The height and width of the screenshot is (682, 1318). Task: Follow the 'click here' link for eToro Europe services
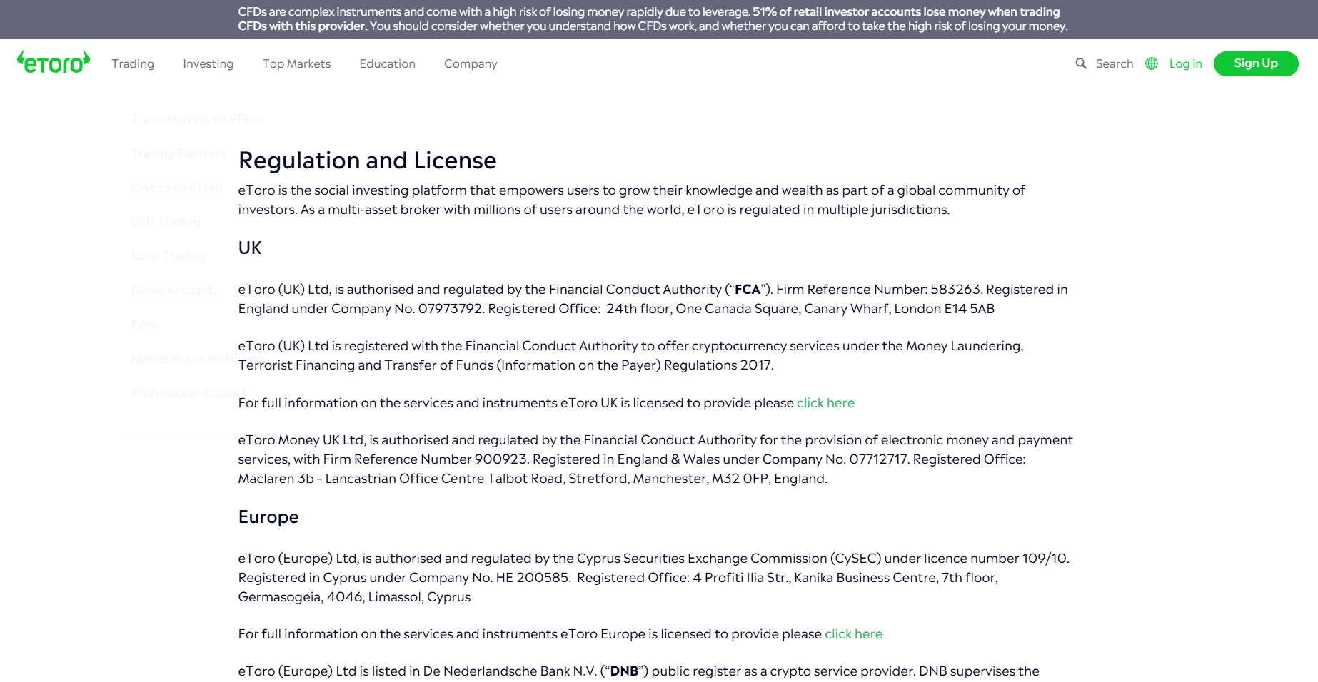[853, 634]
